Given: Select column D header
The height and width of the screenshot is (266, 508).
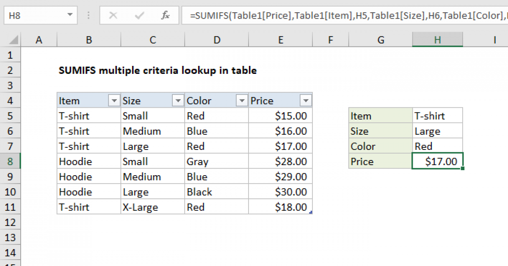Looking at the screenshot, I should pos(217,39).
